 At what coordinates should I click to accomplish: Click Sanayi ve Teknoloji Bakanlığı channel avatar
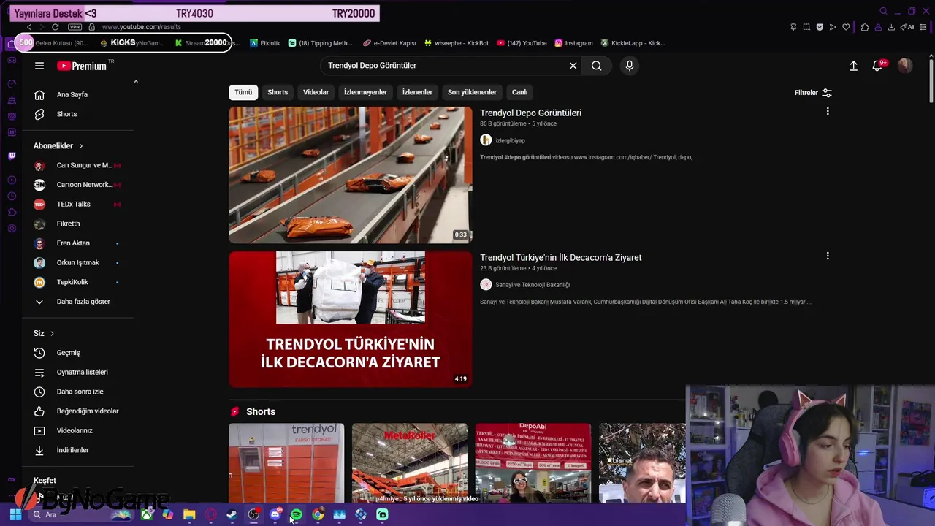point(486,285)
